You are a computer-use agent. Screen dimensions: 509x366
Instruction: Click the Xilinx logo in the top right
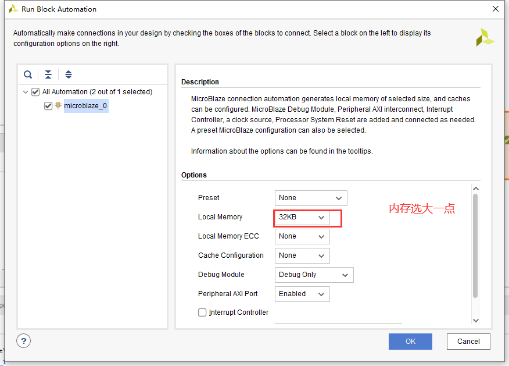point(485,37)
